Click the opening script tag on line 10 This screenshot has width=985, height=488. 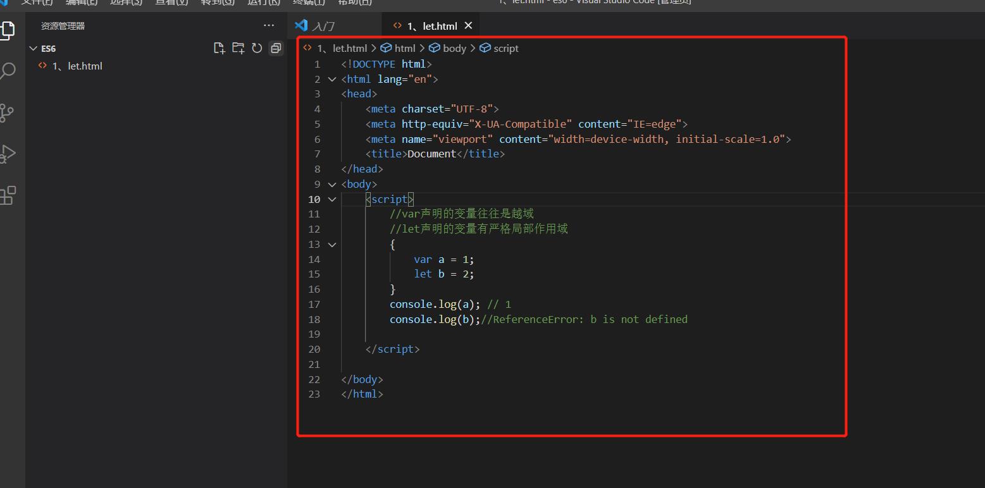(x=390, y=199)
